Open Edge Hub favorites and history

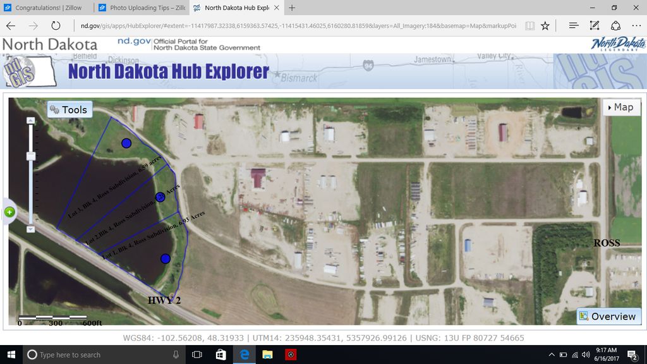573,26
